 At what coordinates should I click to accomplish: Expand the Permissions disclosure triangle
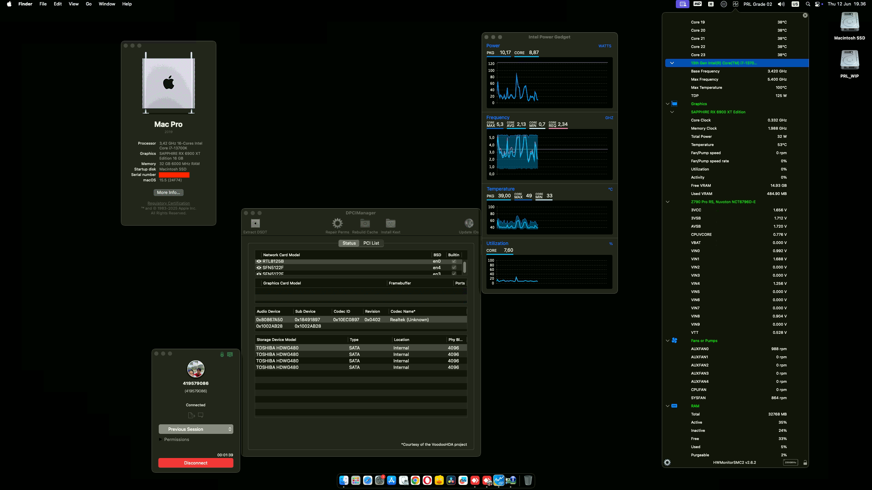tap(161, 439)
